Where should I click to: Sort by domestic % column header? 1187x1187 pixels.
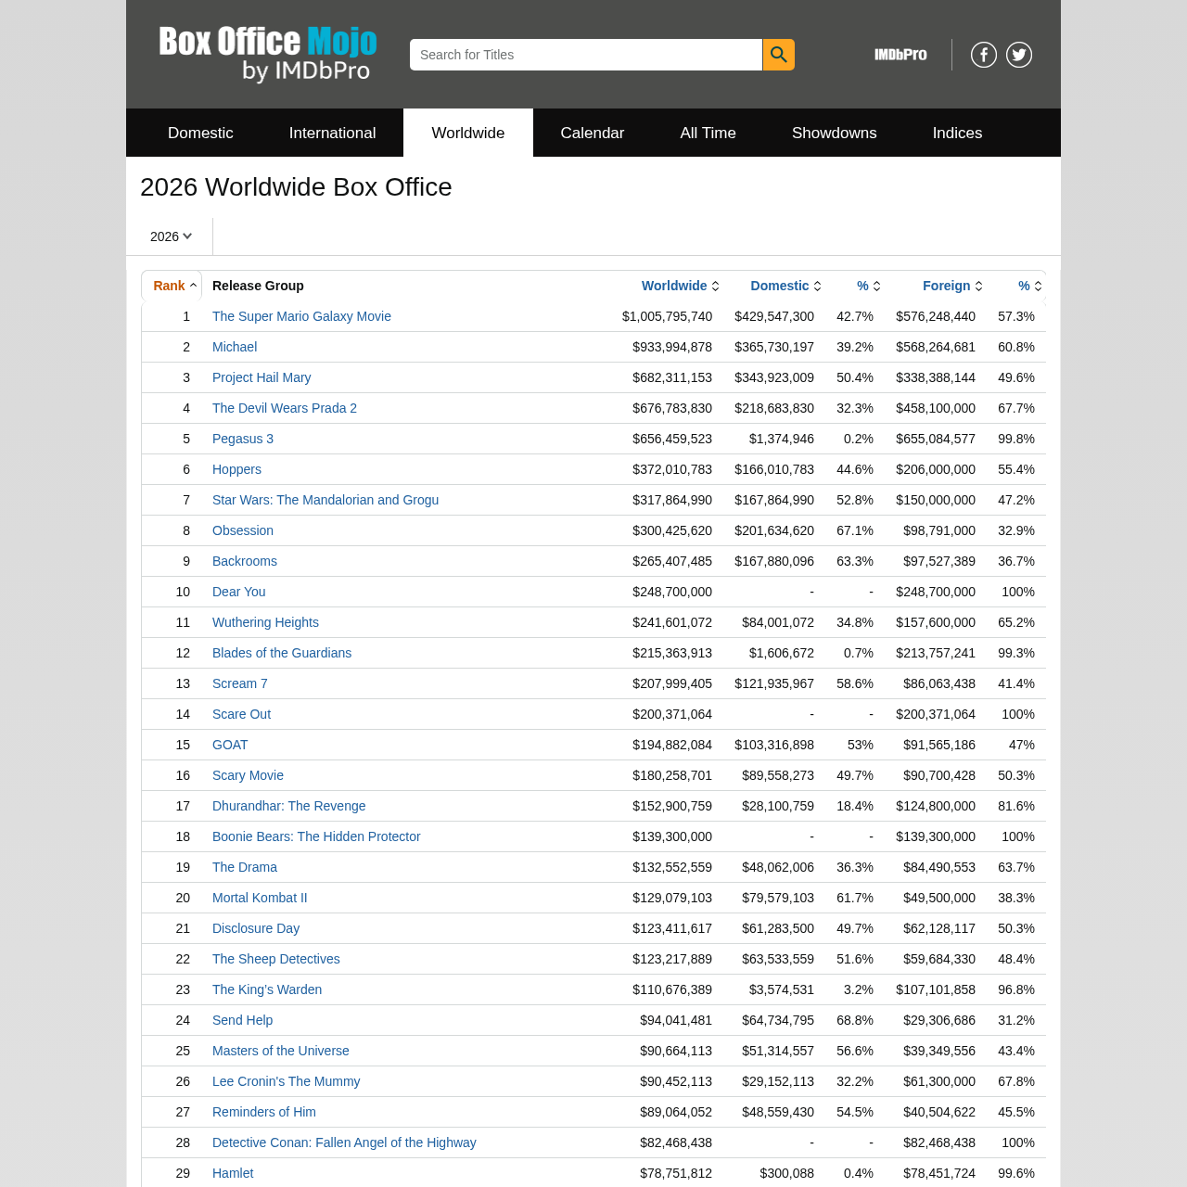(869, 286)
